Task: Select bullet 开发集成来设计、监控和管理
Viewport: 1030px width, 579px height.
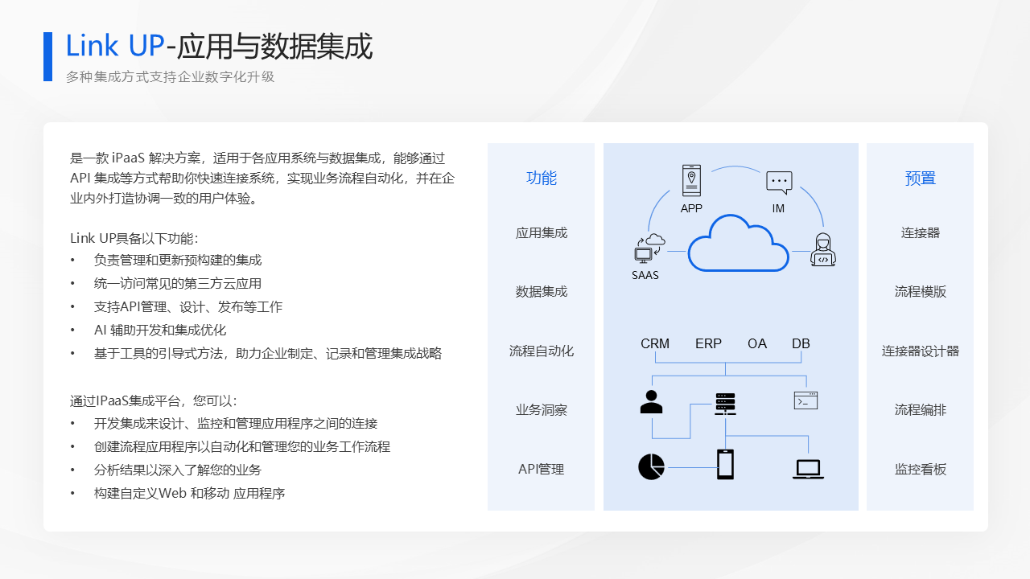Action: (x=236, y=424)
